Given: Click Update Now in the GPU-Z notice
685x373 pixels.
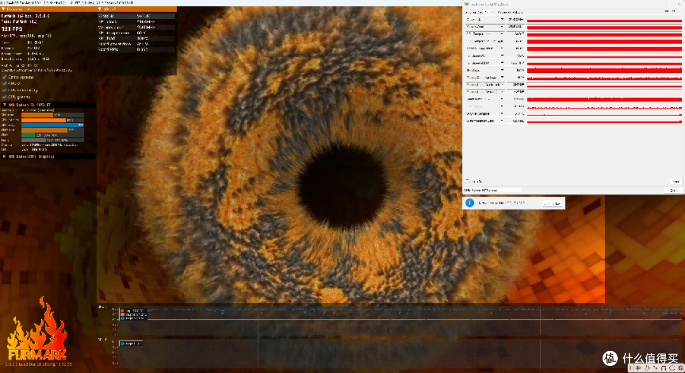Looking at the screenshot, I should coord(552,204).
